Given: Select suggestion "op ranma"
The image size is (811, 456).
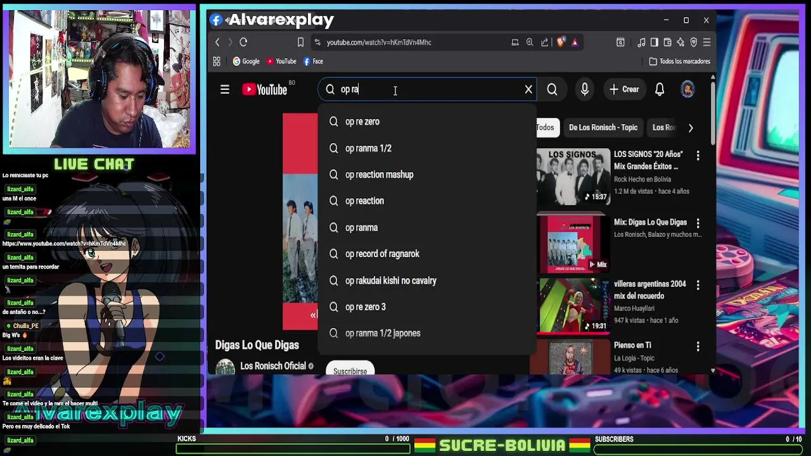Looking at the screenshot, I should point(426,227).
